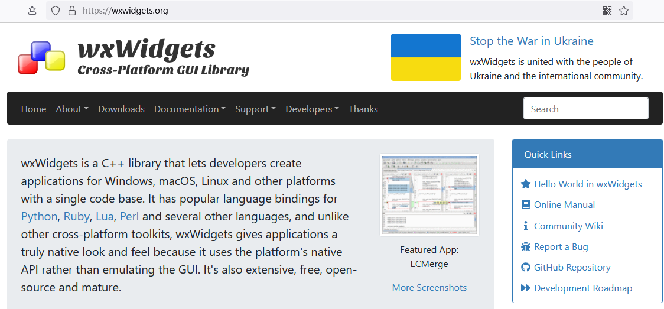Click the QR code icon in address bar

[607, 11]
